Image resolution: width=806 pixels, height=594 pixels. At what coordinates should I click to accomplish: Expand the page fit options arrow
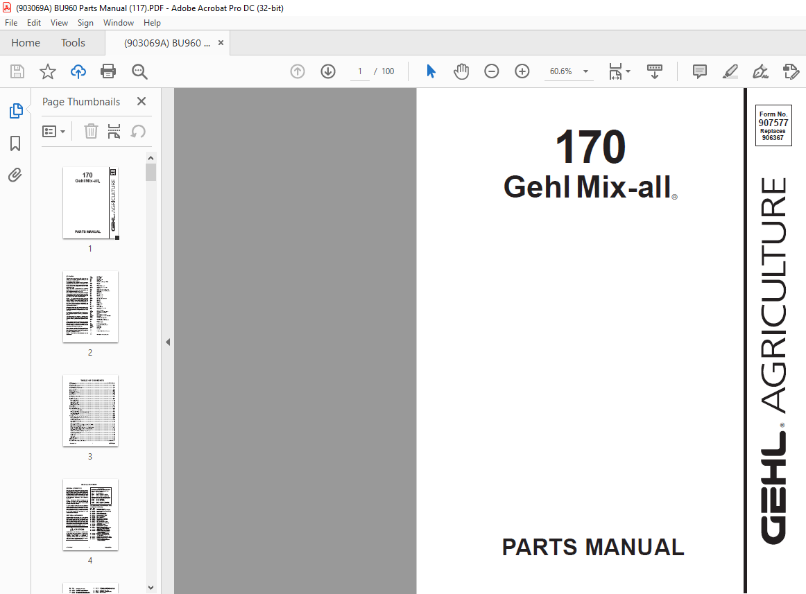pyautogui.click(x=628, y=71)
